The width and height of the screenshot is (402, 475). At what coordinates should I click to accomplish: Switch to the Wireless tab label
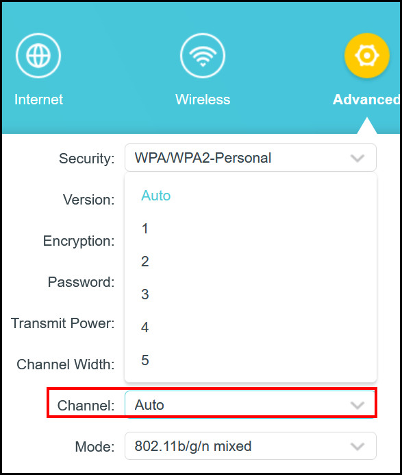tap(203, 100)
